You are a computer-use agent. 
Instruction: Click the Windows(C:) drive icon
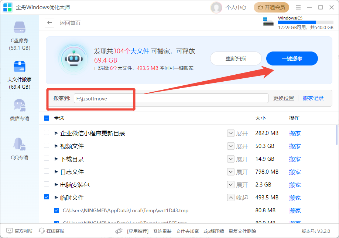click(268, 22)
